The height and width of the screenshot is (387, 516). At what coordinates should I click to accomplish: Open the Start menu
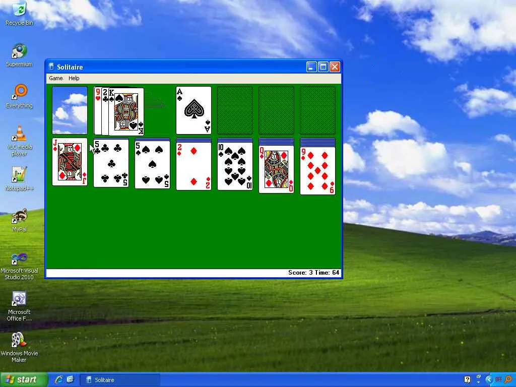(x=23, y=380)
